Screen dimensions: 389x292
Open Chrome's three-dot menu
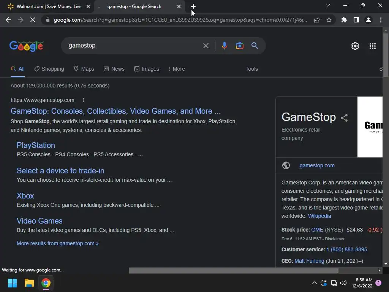click(381, 20)
